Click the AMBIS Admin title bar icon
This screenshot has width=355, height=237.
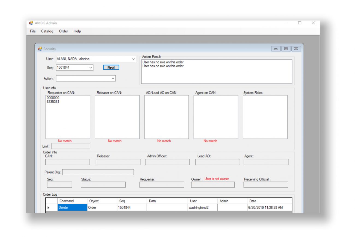click(31, 23)
